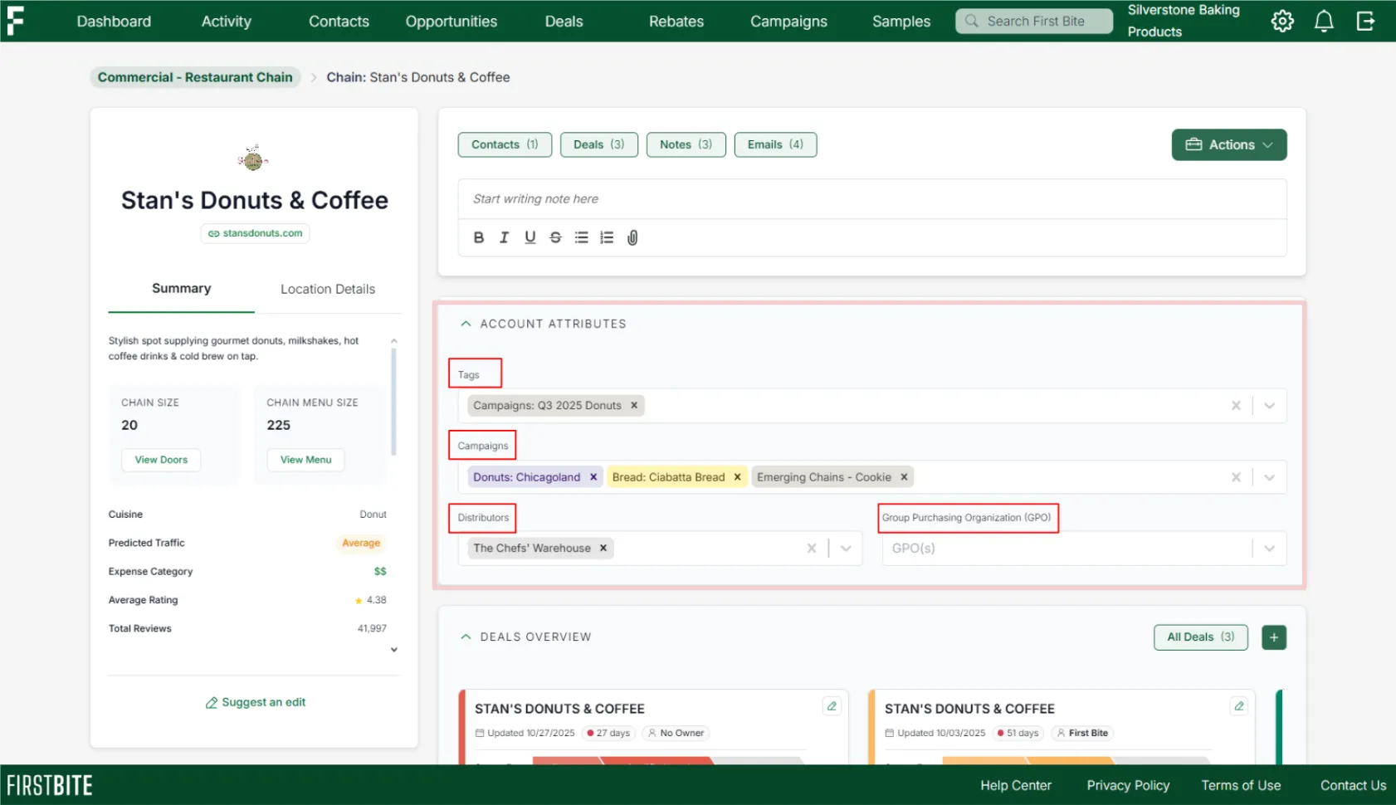1396x805 pixels.
Task: Click the View Doors button
Action: 161,460
